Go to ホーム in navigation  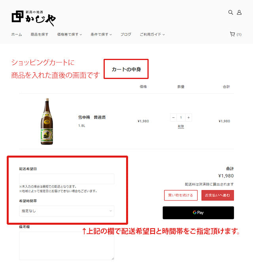pos(17,34)
